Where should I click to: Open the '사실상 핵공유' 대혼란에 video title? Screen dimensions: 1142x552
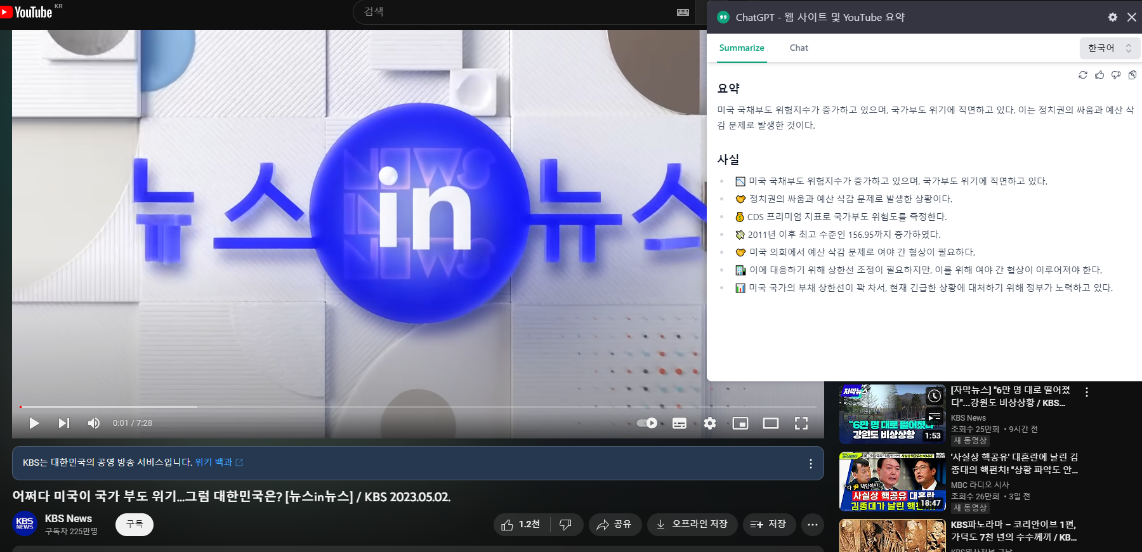(x=1014, y=463)
